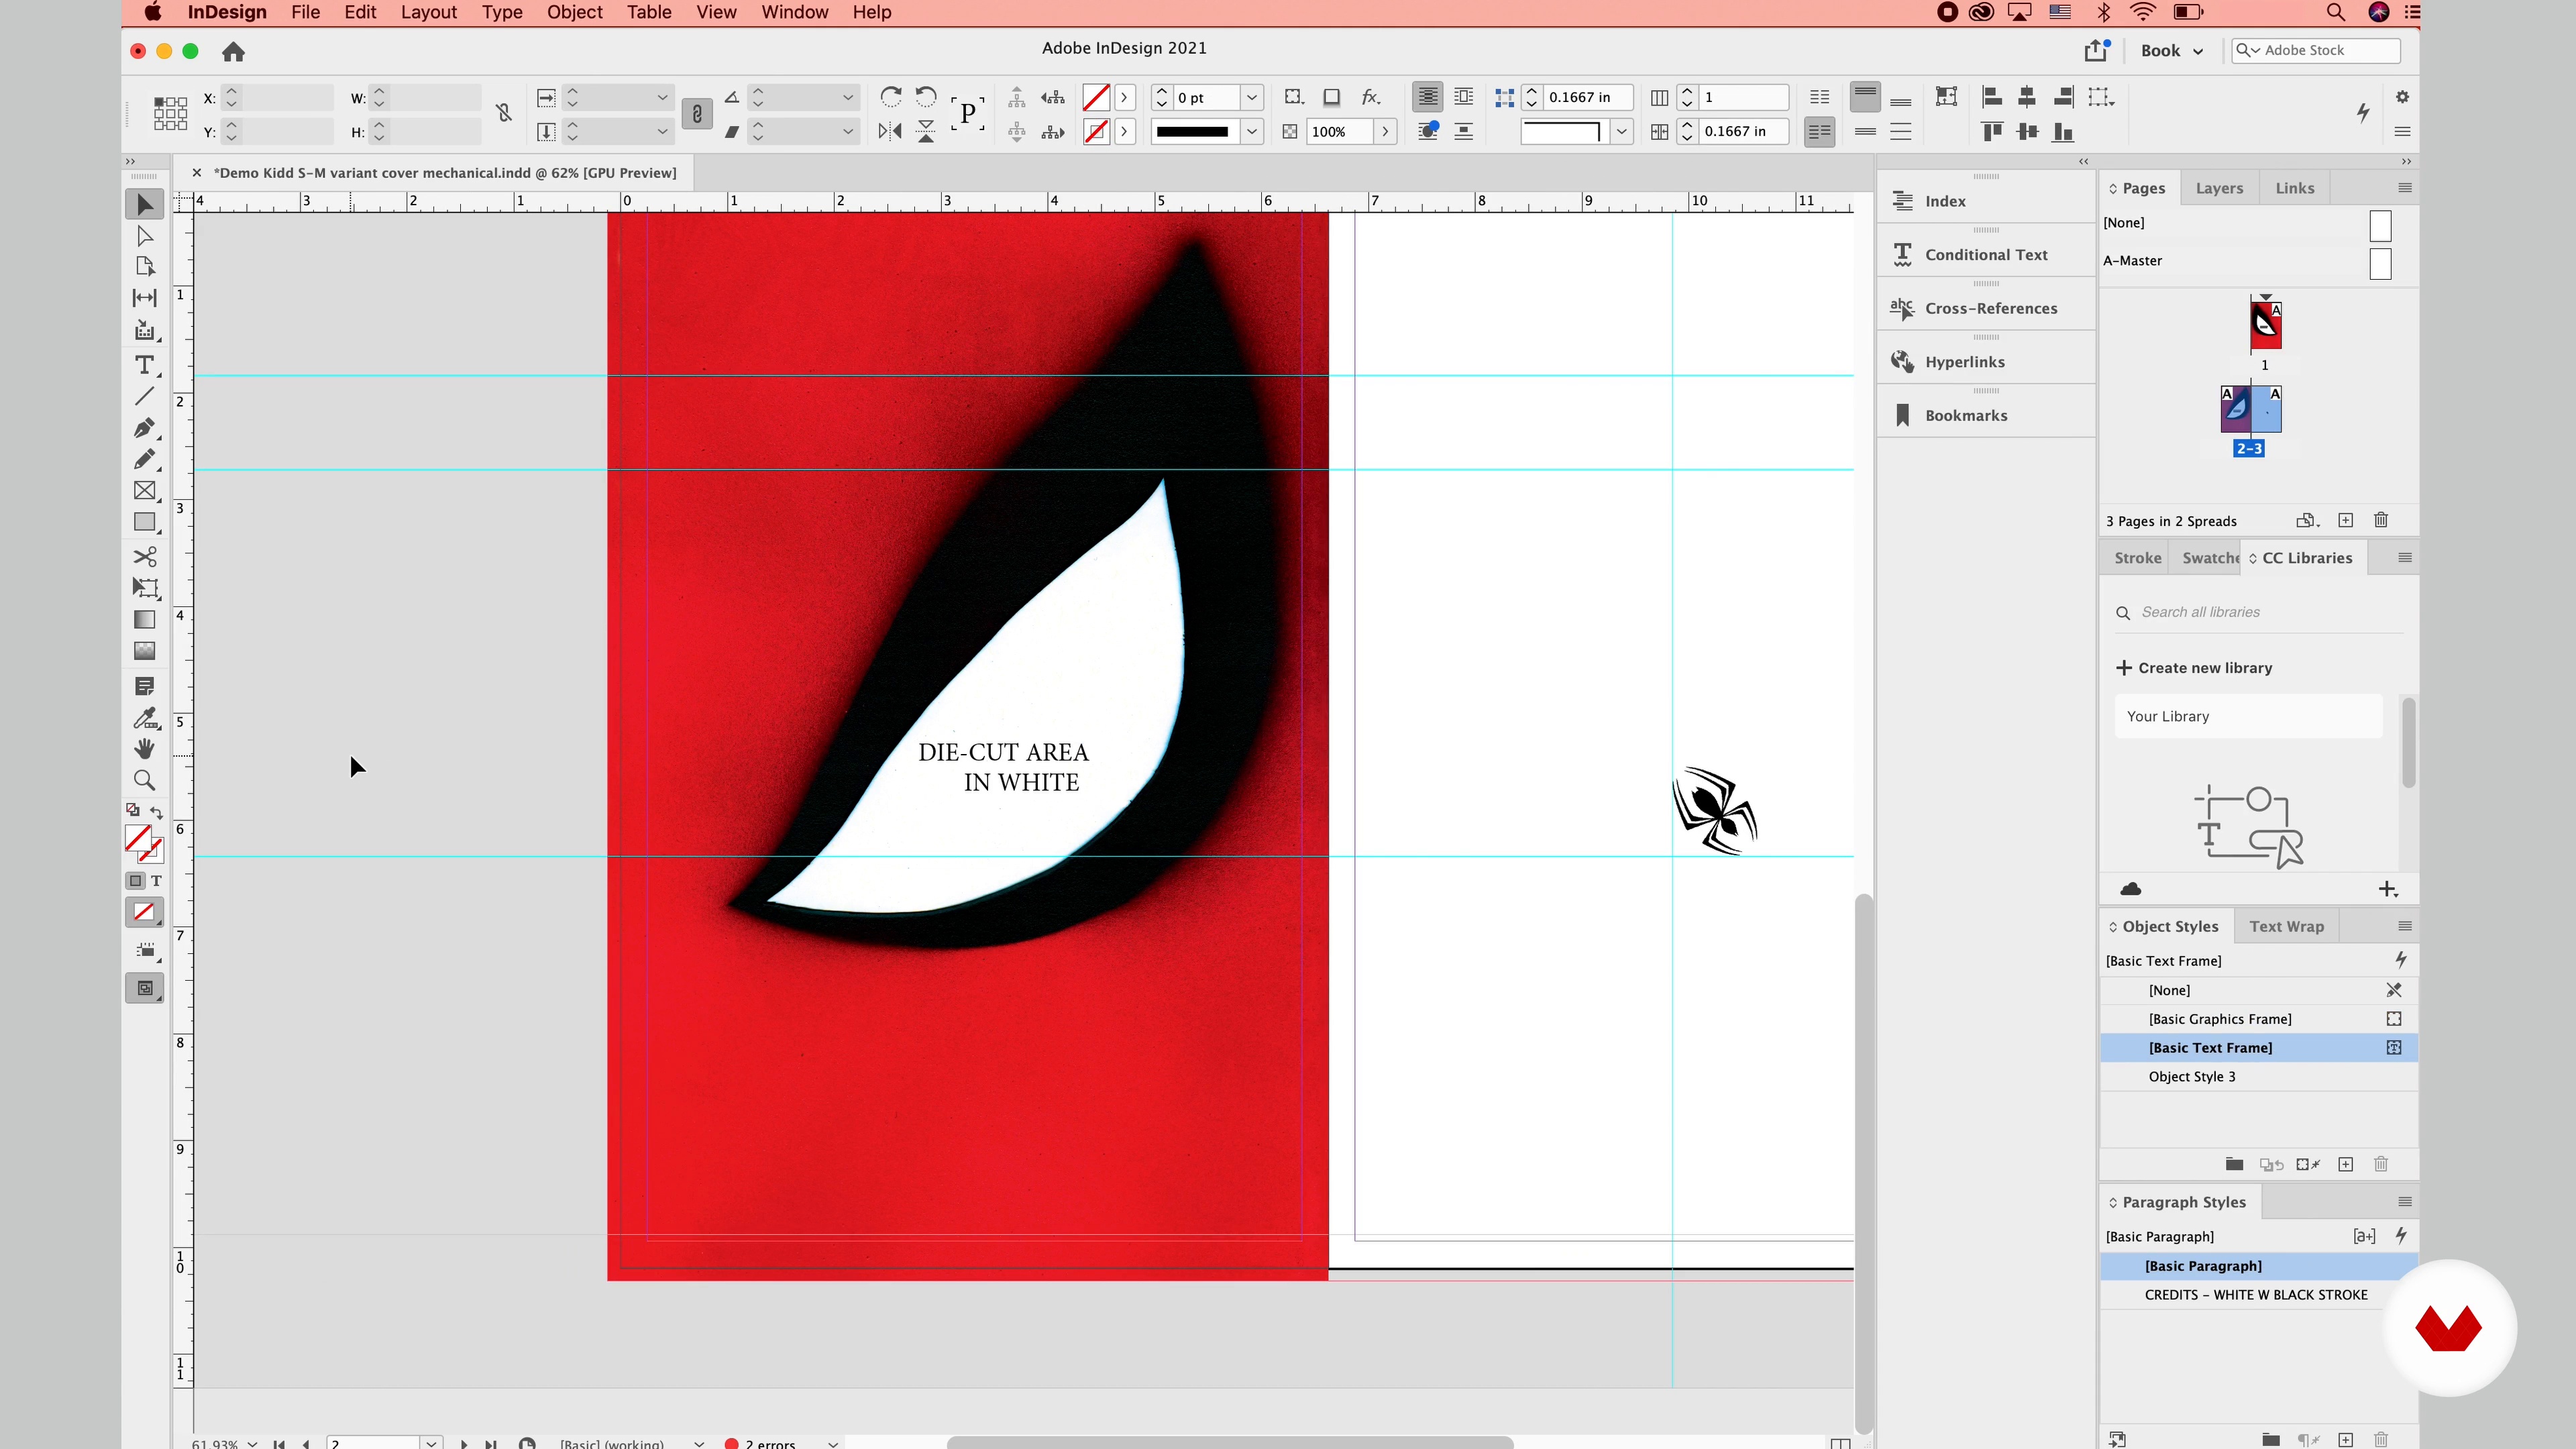The width and height of the screenshot is (2576, 1449).
Task: Open the Cross-References panel
Action: 1986,309
